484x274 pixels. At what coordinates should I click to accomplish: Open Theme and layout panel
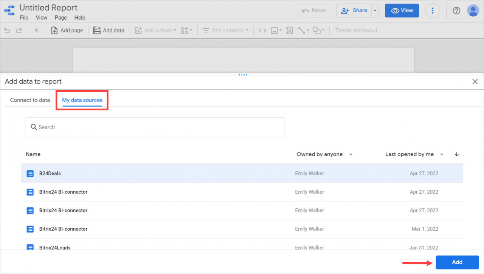tap(356, 31)
